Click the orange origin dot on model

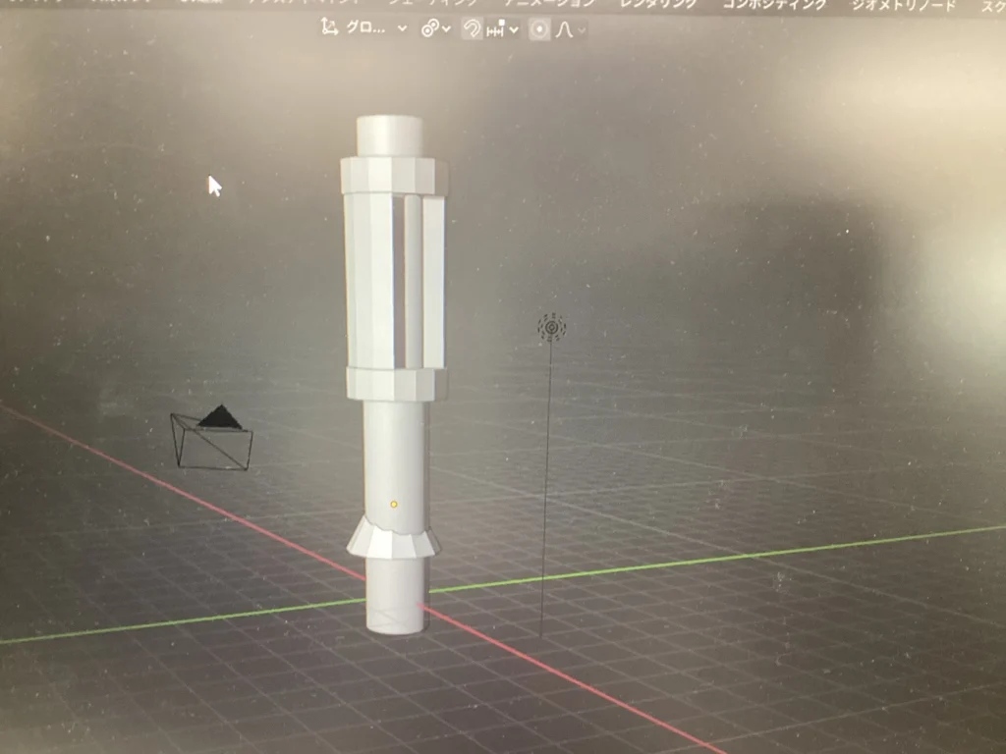[x=393, y=505]
